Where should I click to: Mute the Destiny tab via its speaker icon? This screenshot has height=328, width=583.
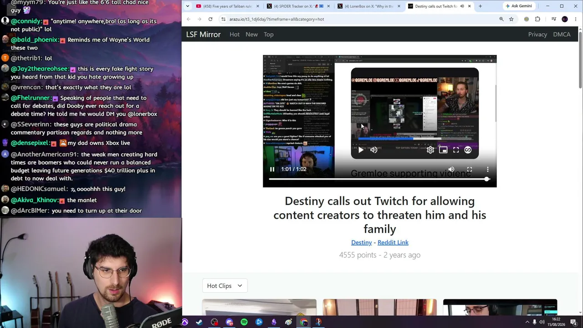pos(462,6)
